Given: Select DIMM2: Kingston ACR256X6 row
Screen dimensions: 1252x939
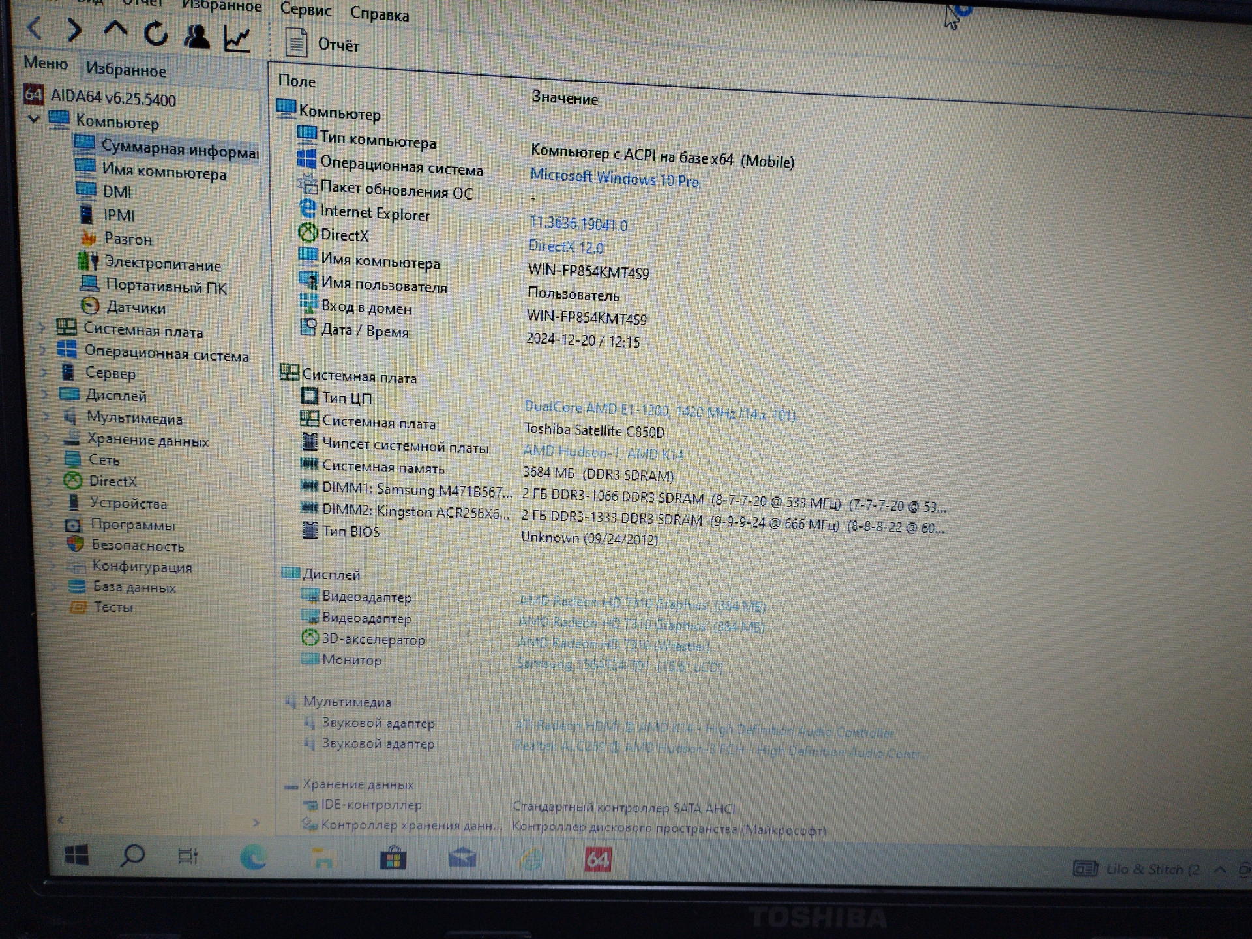Looking at the screenshot, I should point(621,518).
